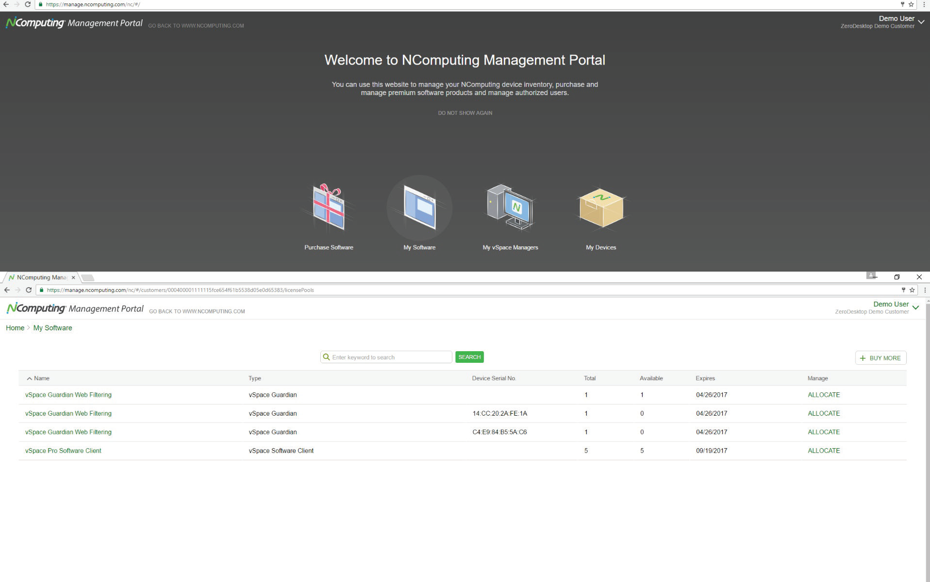The height and width of the screenshot is (582, 930).
Task: Click NComputing logo in lower white window
Action: (36, 308)
